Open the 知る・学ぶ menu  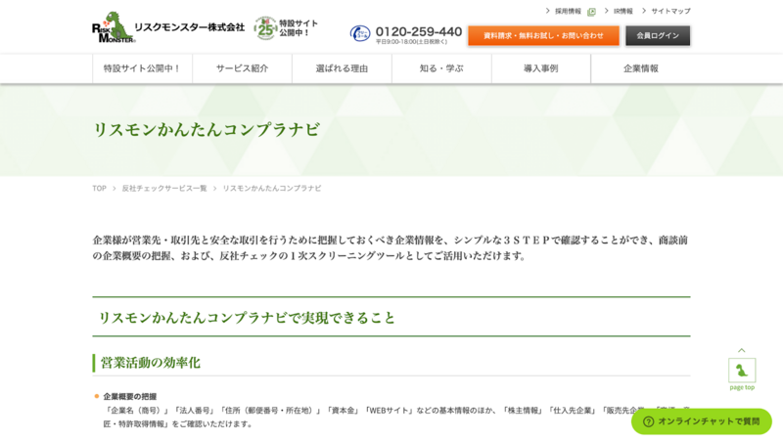pos(441,68)
